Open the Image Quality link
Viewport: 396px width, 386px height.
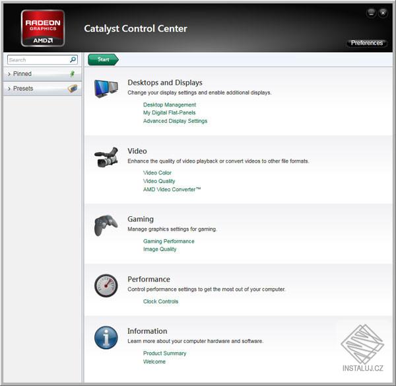[160, 249]
